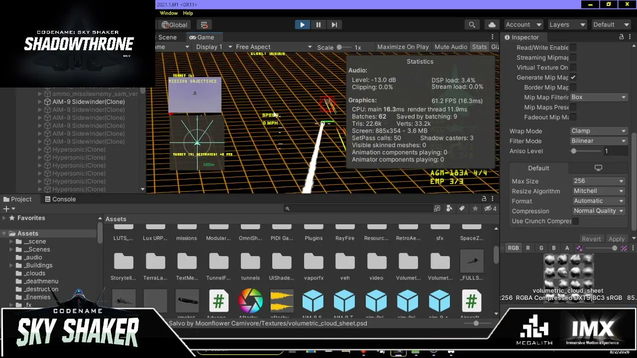Enable the Virtual Texture Only checkbox
Image resolution: width=637 pixels, height=358 pixels.
point(573,67)
